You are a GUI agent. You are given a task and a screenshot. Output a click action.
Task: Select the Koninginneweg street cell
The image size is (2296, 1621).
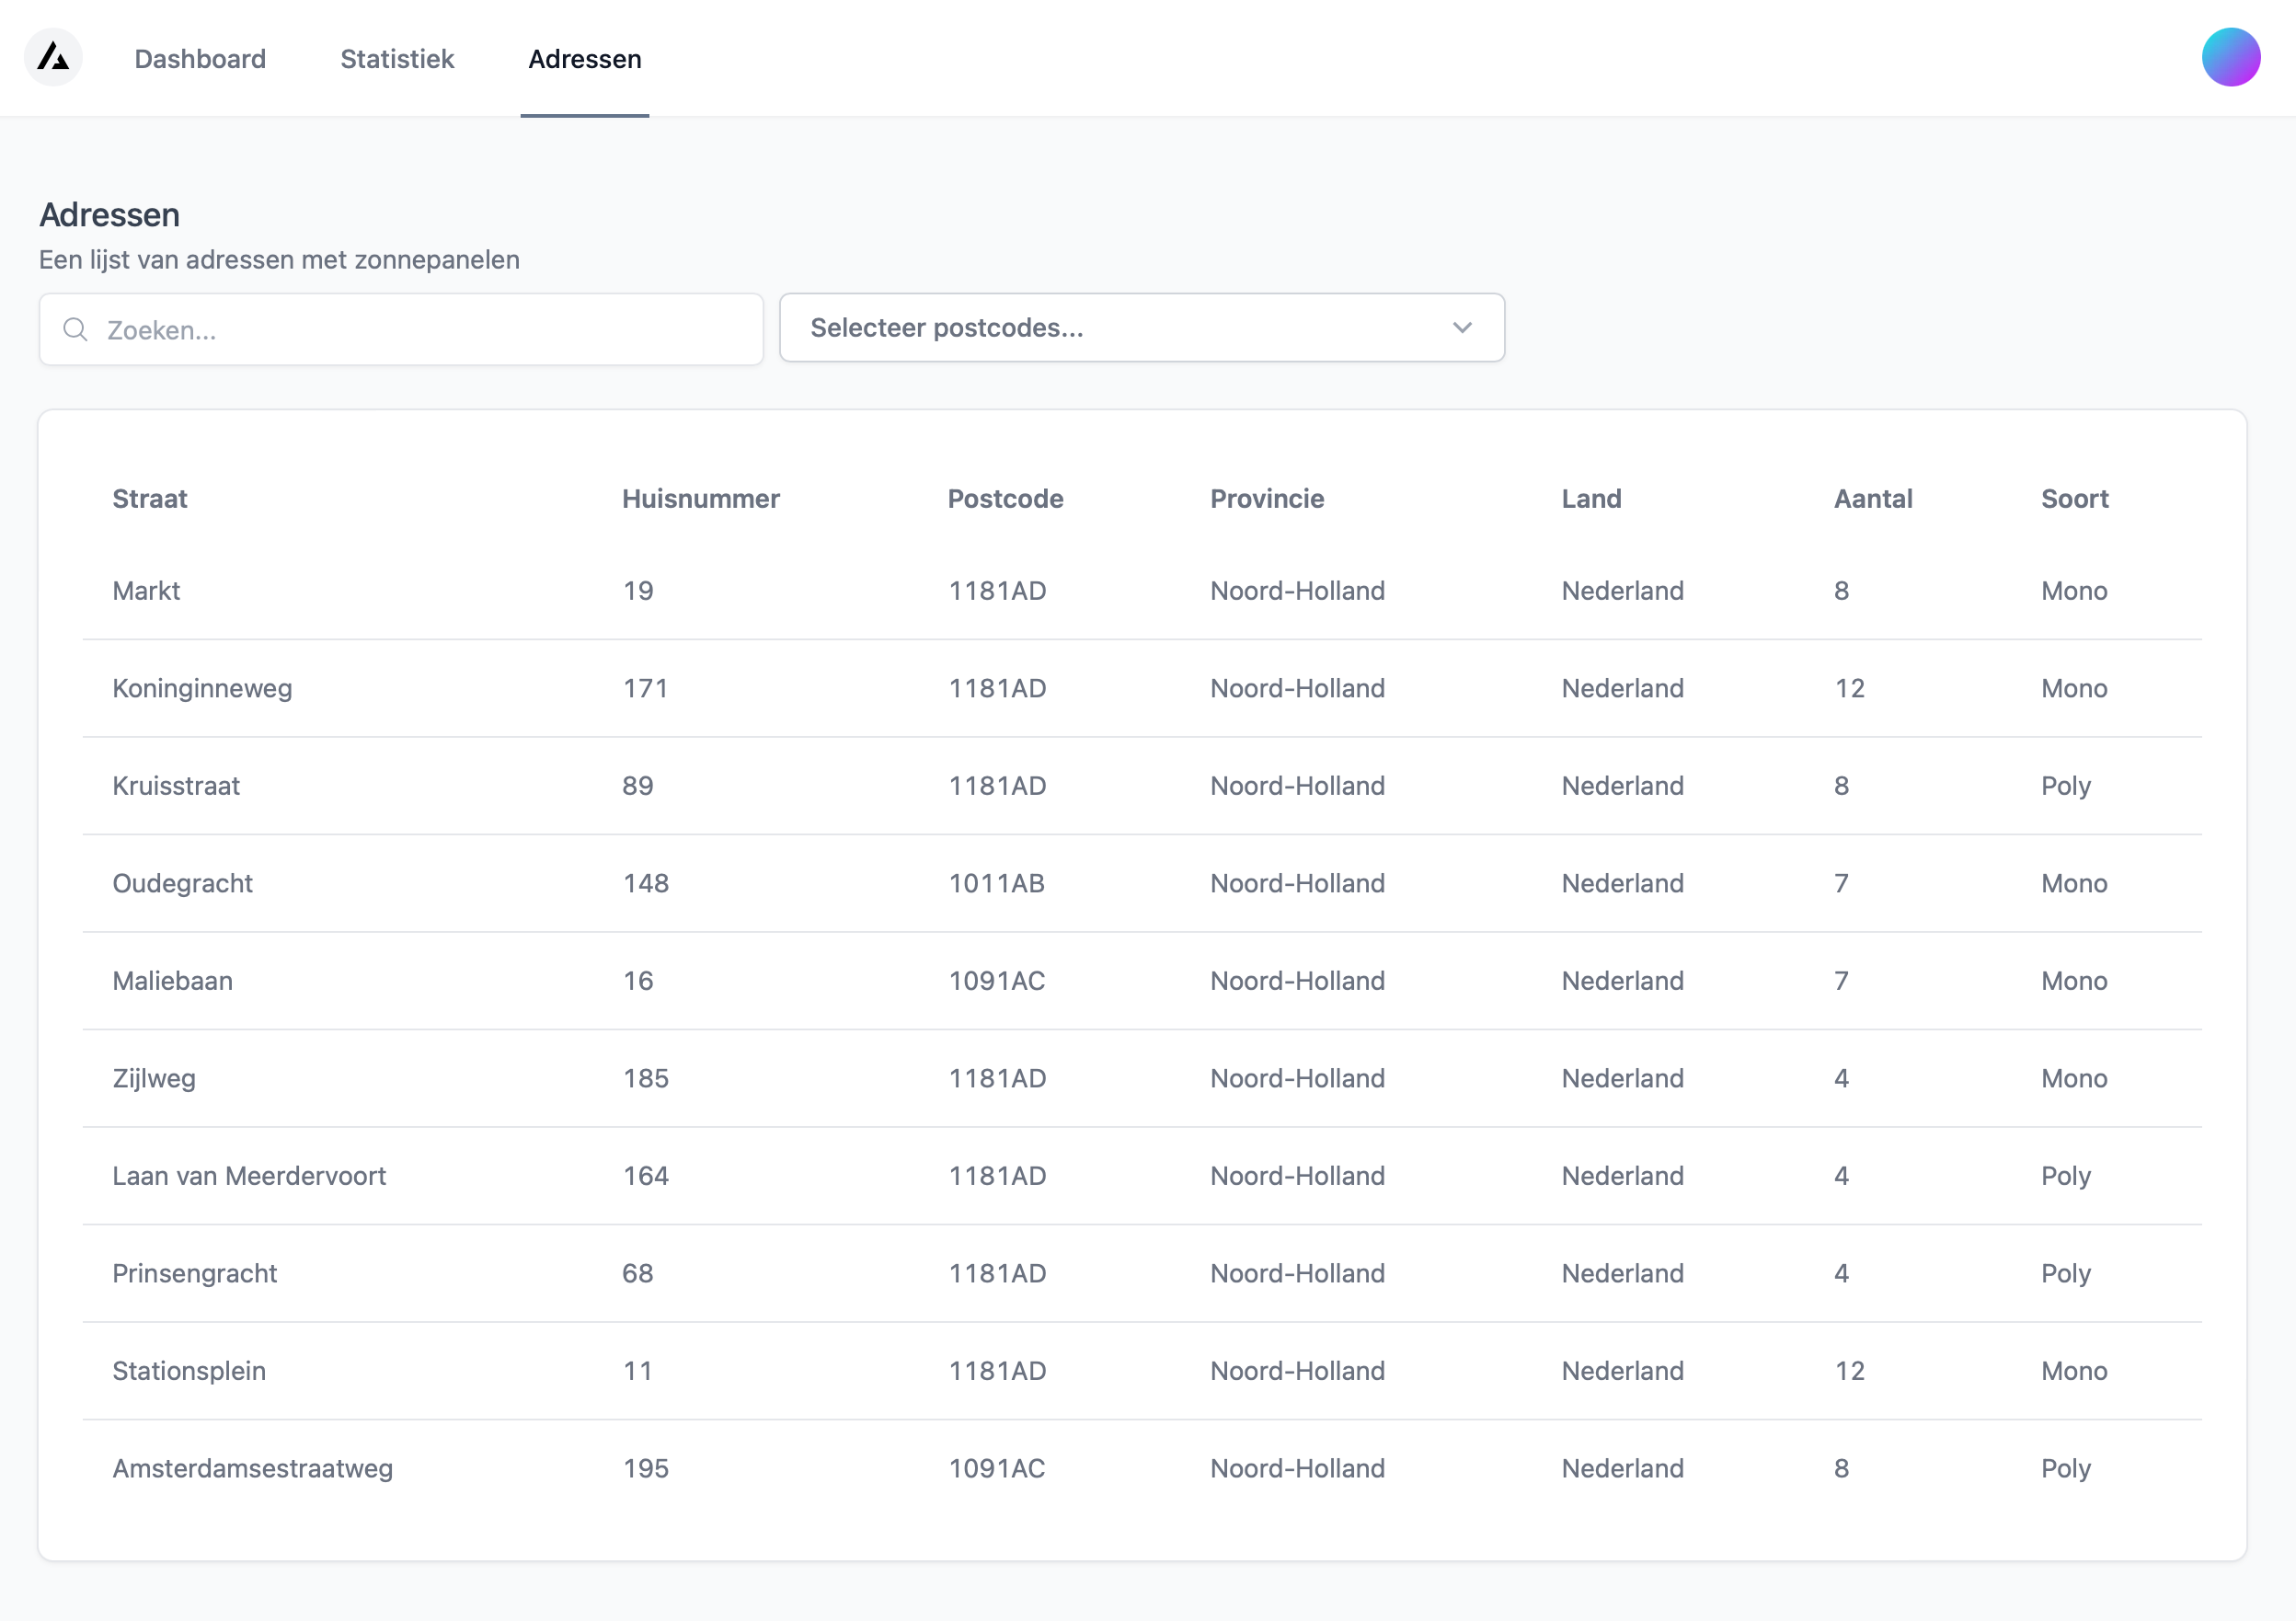(202, 689)
